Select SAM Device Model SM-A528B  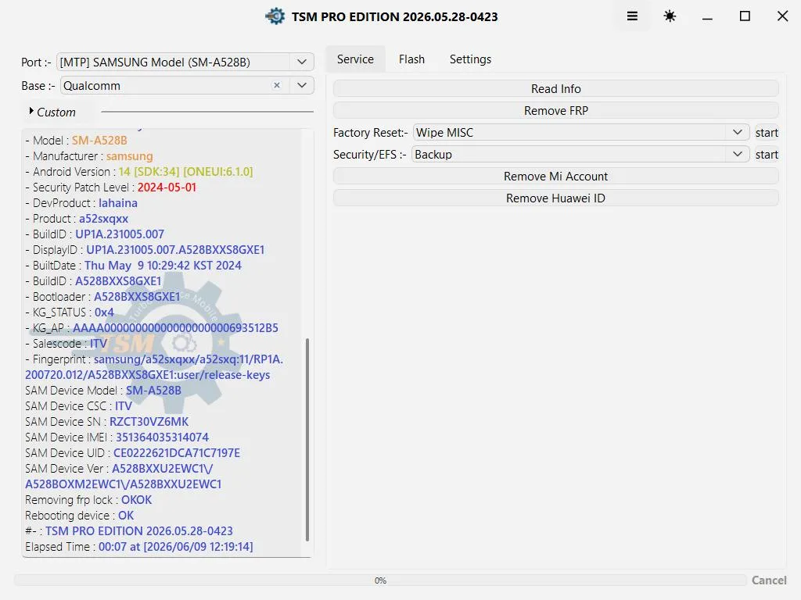coord(153,391)
